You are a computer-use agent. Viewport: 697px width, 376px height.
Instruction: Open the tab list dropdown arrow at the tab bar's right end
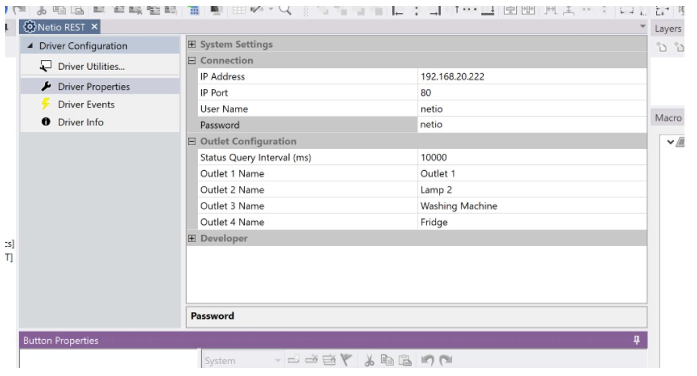coord(642,26)
